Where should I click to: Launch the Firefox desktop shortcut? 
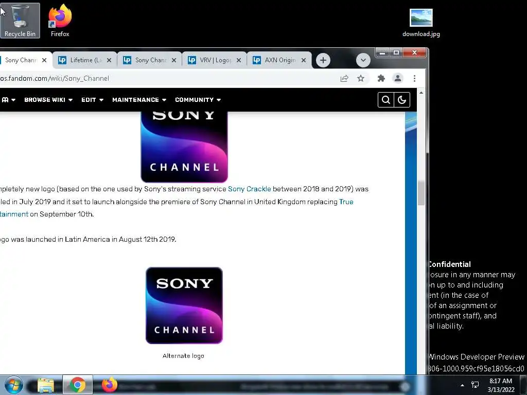click(x=60, y=21)
